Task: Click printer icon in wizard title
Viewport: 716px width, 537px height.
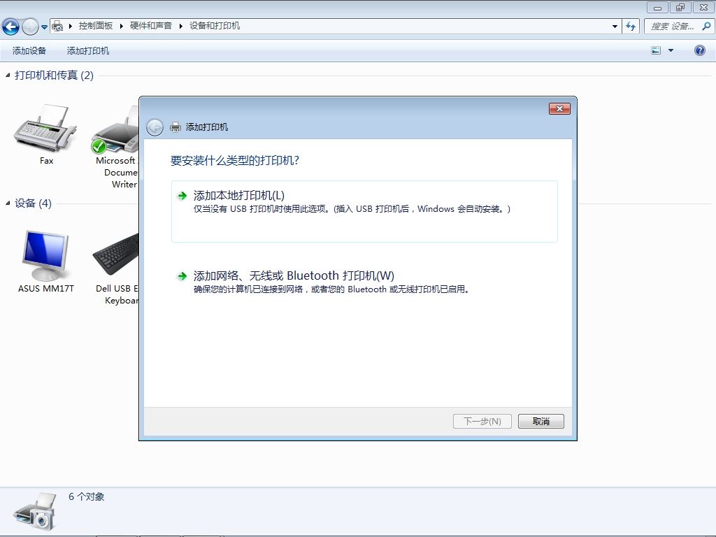Action: pos(176,127)
